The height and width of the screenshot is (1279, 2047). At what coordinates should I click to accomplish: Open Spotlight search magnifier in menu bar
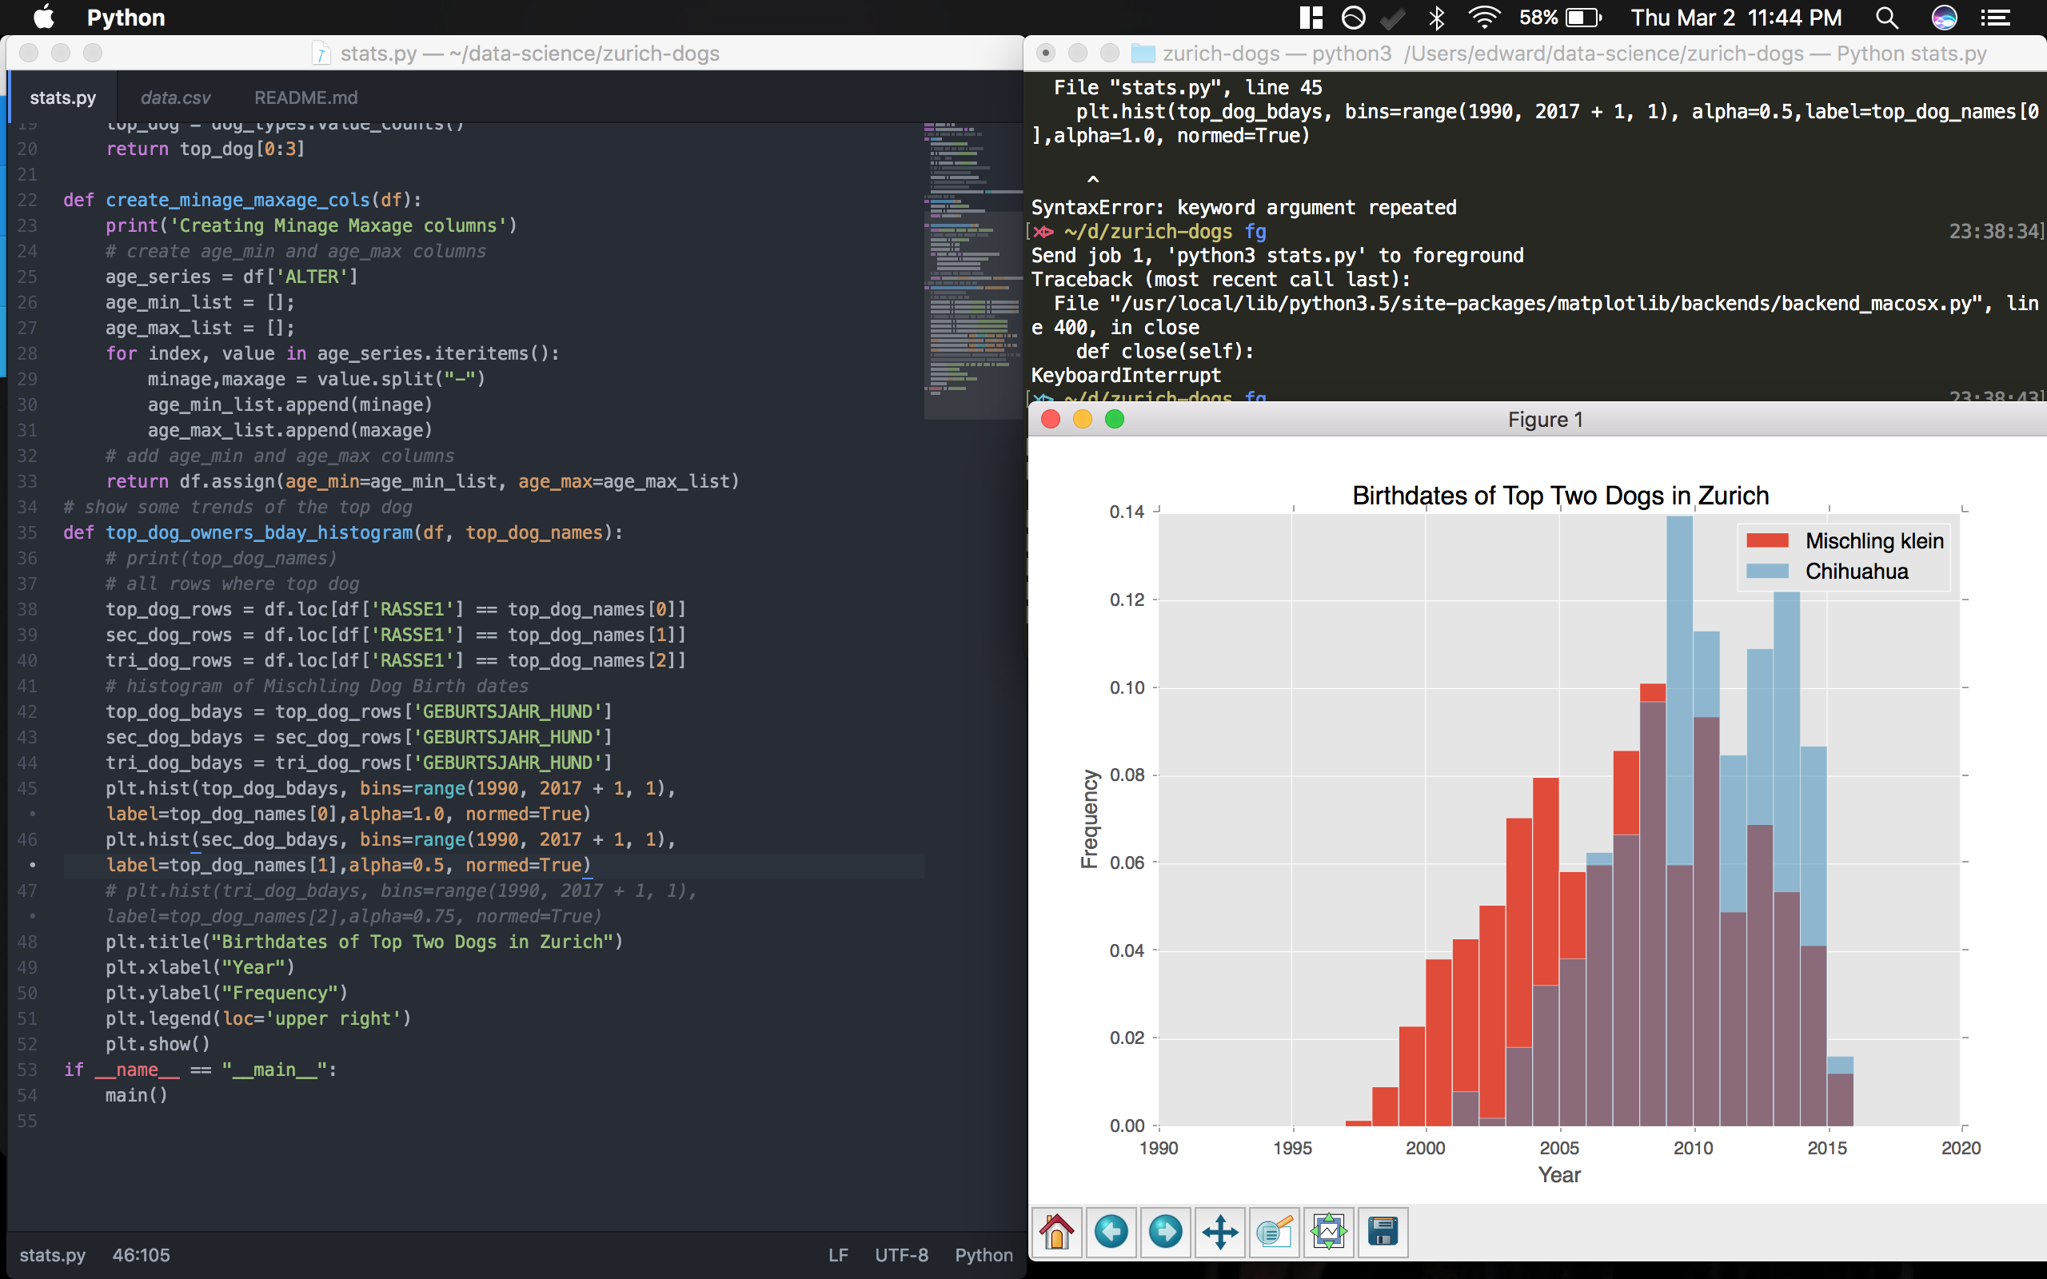coord(1886,18)
